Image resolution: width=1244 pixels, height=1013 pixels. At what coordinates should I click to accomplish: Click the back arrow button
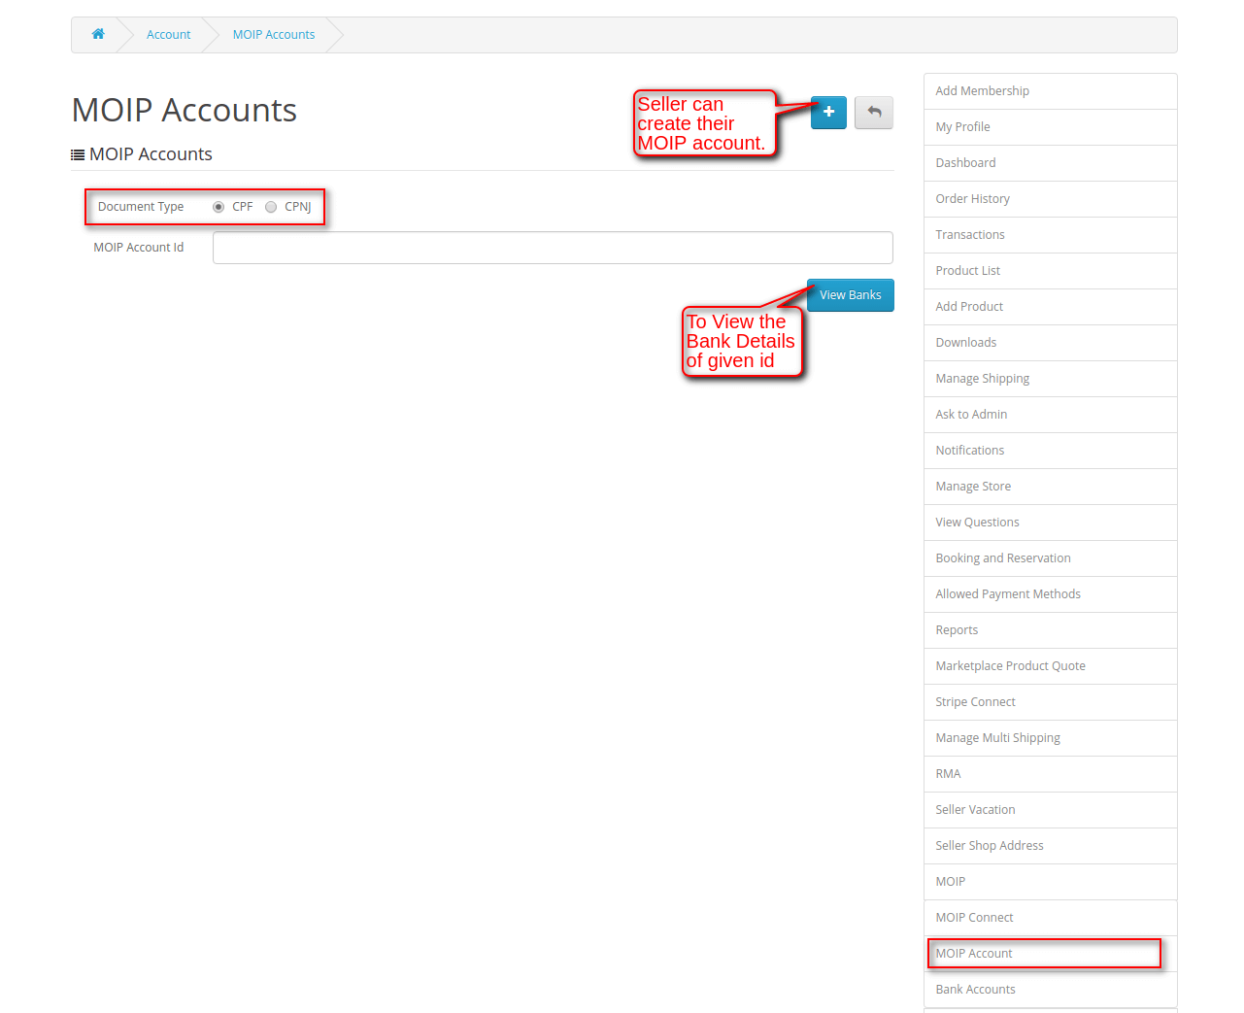point(874,113)
